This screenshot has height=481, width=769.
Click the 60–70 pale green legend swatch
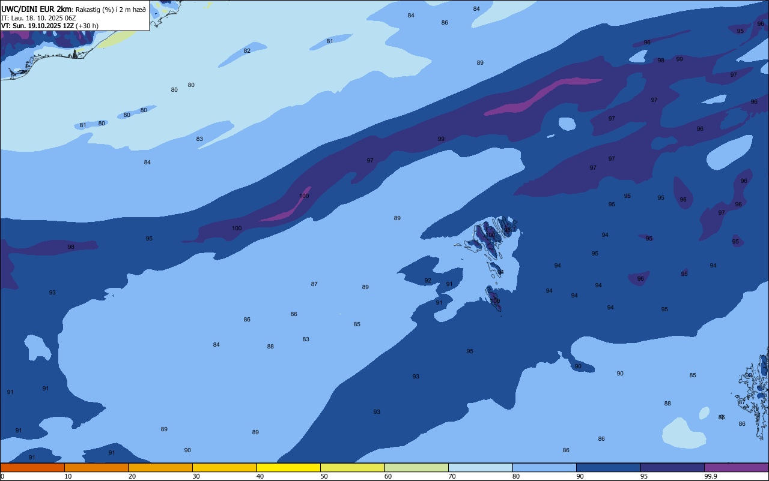click(x=416, y=467)
